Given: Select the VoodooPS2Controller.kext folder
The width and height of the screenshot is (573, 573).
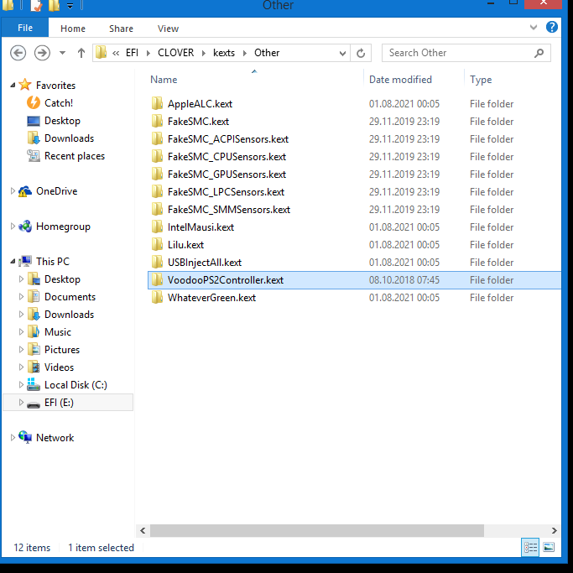Looking at the screenshot, I should coord(354,280).
